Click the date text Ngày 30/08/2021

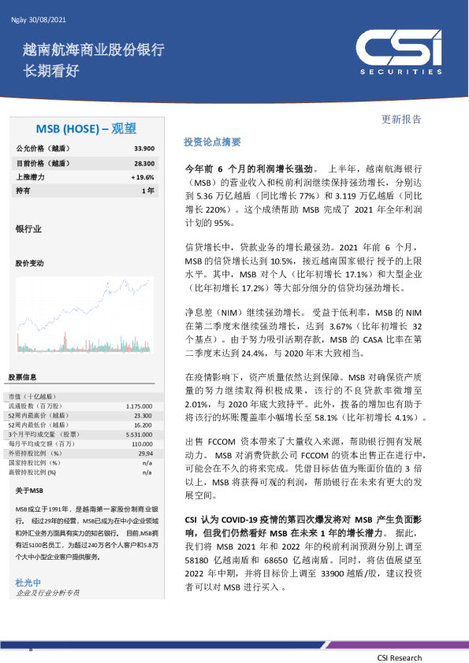(39, 20)
